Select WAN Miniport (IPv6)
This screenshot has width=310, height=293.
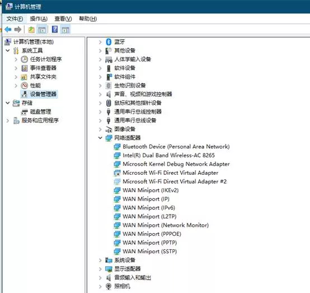click(149, 208)
